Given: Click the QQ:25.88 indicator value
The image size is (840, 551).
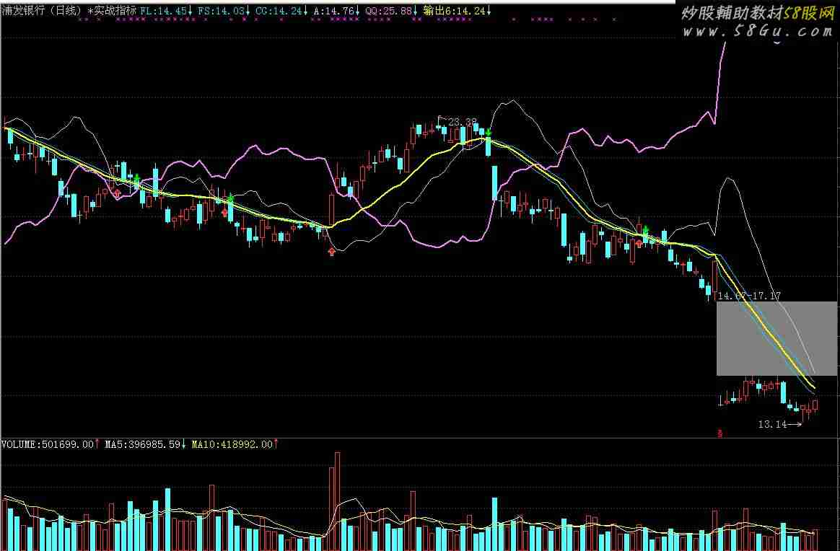Looking at the screenshot, I should (x=392, y=11).
